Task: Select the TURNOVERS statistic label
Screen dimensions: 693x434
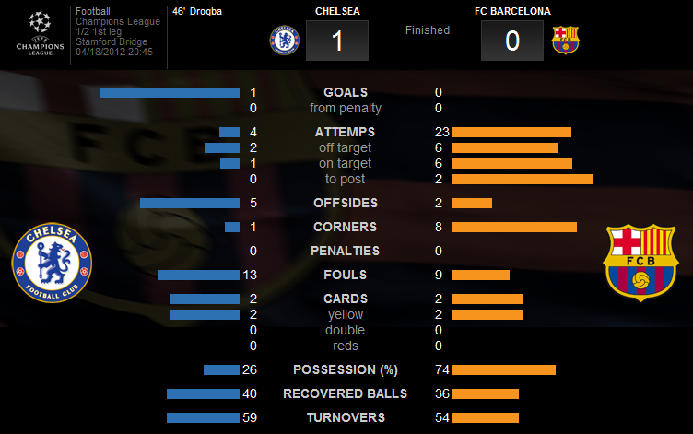Action: point(346,417)
